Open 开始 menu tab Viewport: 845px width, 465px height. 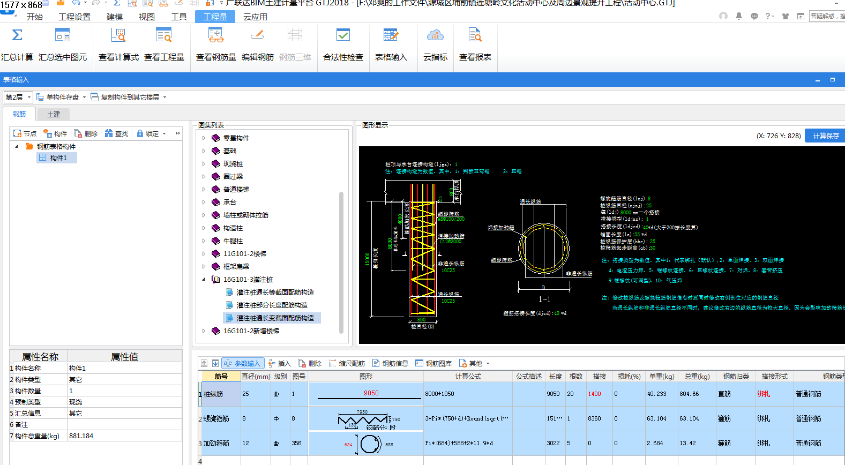pos(35,17)
